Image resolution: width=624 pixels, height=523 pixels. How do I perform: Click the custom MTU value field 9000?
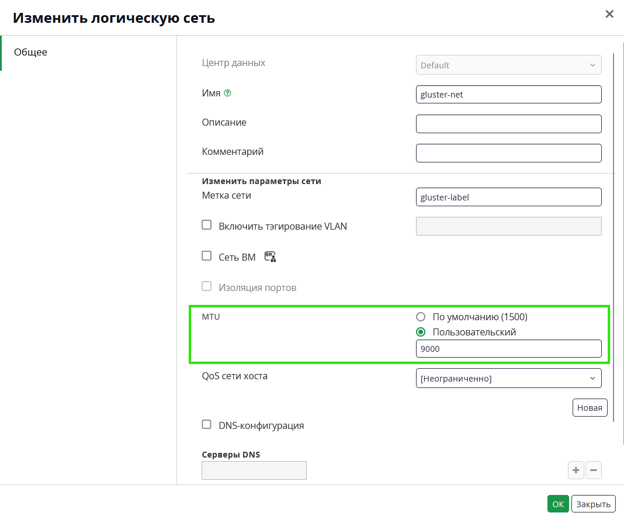point(508,349)
